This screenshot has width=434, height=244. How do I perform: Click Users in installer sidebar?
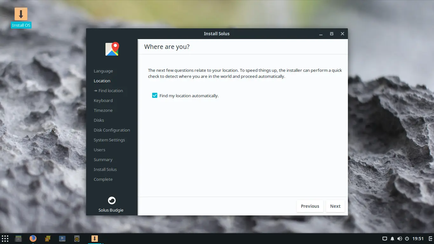[x=99, y=150]
